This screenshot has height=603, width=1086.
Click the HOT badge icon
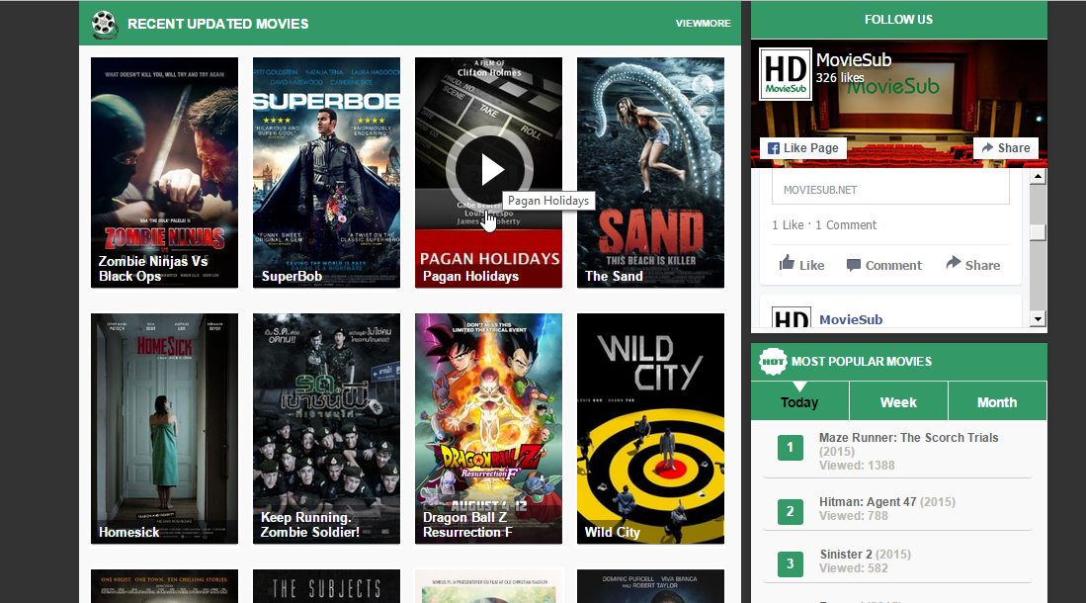click(773, 361)
